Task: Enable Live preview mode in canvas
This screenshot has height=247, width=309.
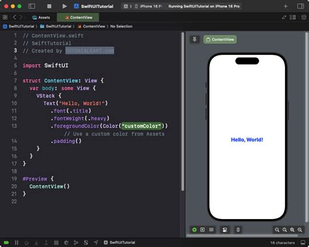Action: 194,229
